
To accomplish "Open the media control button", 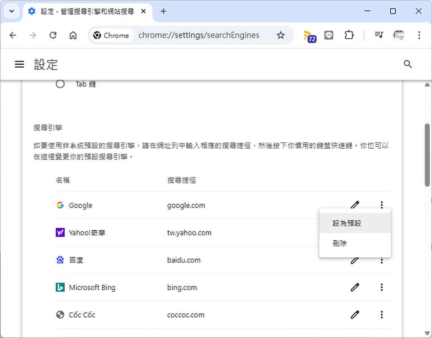I will click(379, 35).
